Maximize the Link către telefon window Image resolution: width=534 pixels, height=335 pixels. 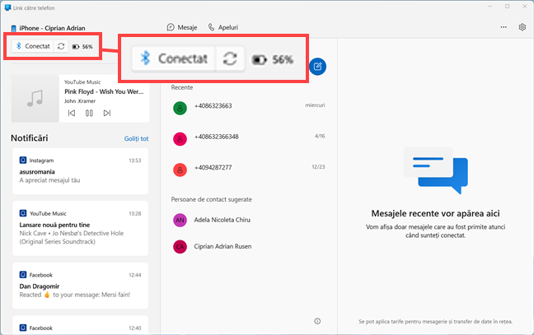507,7
